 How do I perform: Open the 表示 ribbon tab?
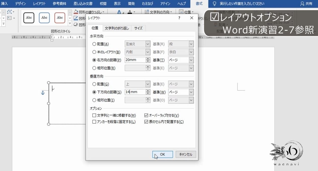point(117,4)
